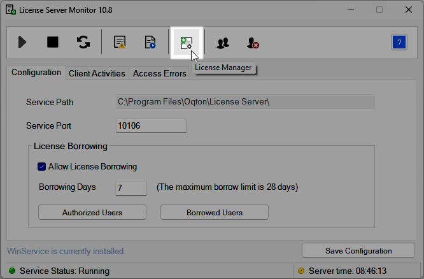Start the license service with the play icon
424x279 pixels.
(23, 43)
